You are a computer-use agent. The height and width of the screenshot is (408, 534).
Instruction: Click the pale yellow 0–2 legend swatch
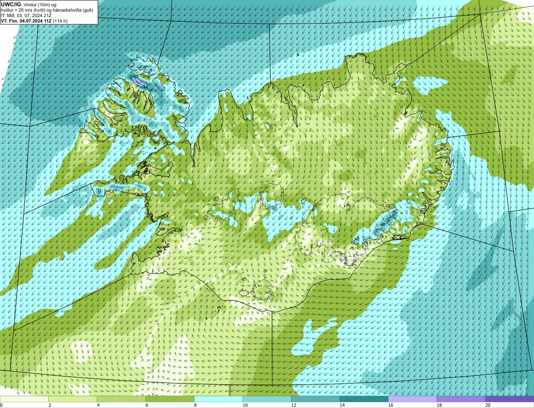[25, 399]
